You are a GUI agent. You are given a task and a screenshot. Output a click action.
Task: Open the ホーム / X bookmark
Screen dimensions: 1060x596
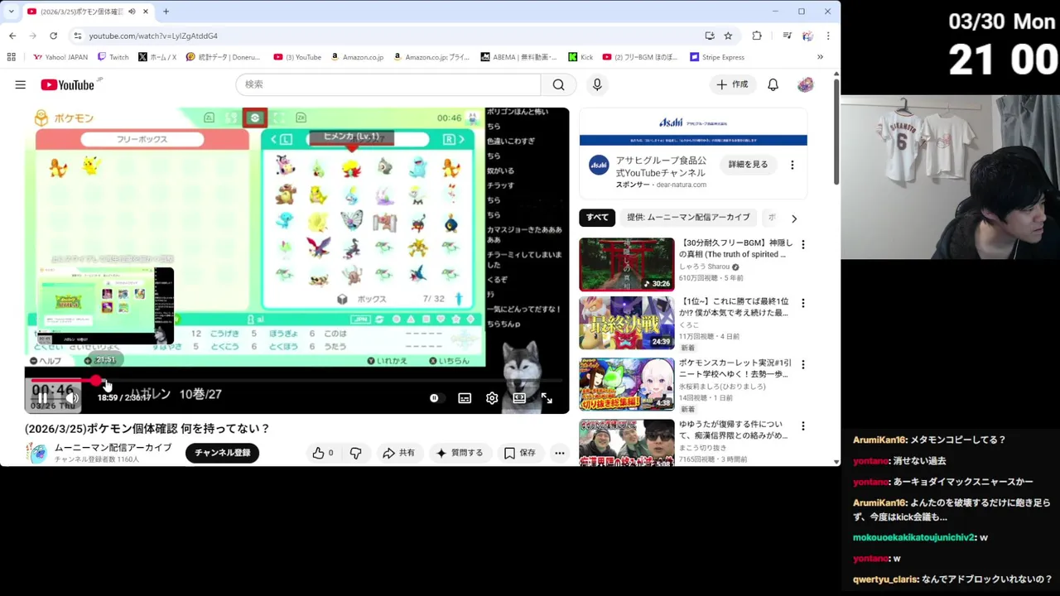[157, 57]
